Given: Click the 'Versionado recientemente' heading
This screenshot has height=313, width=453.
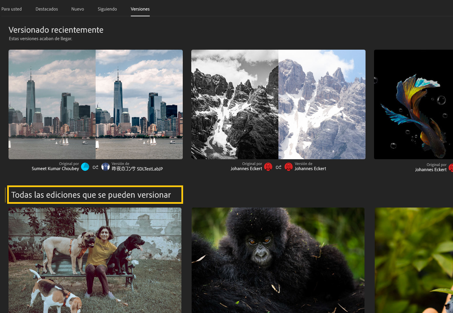Looking at the screenshot, I should pos(56,30).
